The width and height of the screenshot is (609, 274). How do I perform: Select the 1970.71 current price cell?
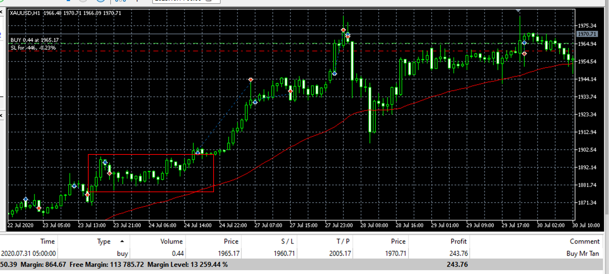tap(395, 253)
